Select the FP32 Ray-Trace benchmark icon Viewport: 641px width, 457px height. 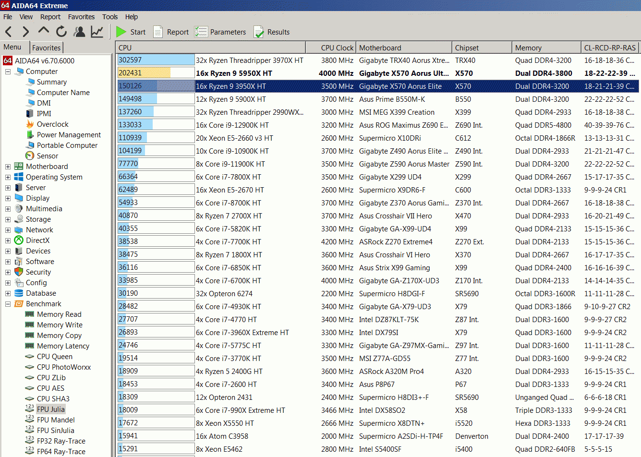pos(30,441)
